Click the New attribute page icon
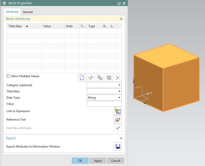205x166 pixels. coord(82,78)
